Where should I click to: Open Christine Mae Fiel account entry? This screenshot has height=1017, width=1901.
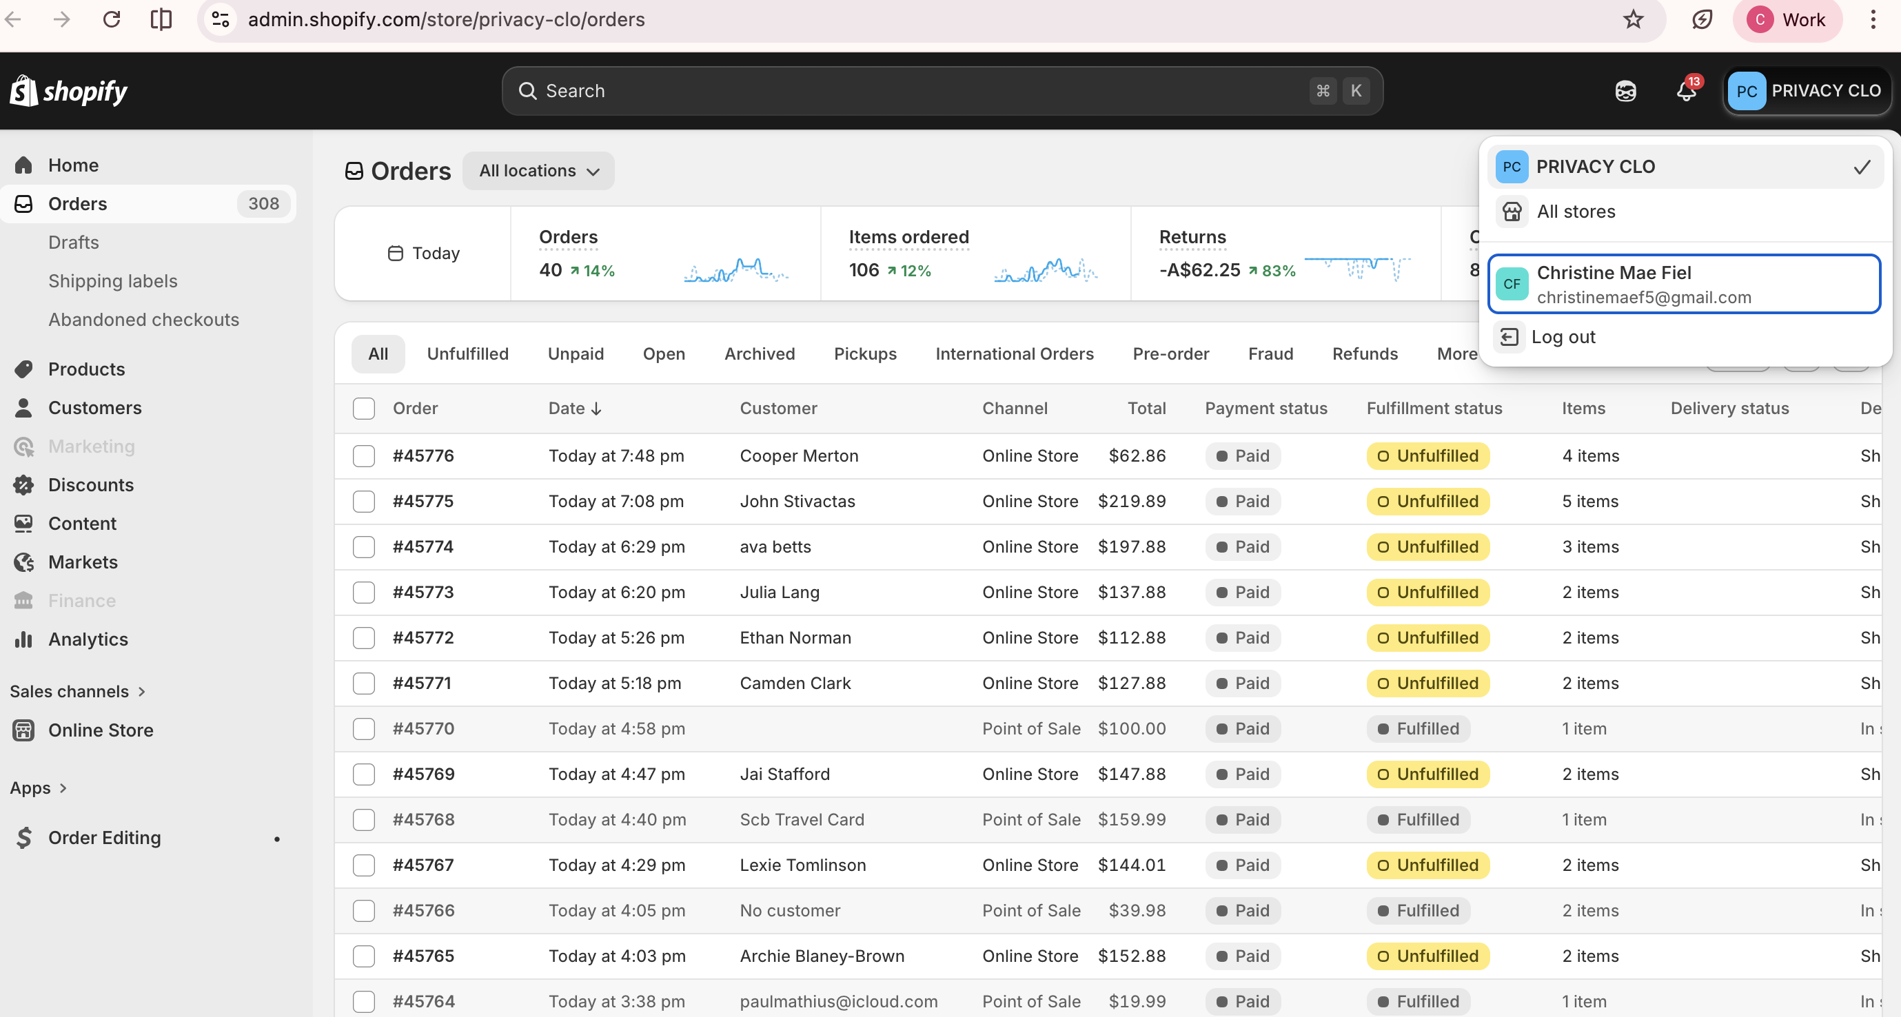tap(1684, 284)
